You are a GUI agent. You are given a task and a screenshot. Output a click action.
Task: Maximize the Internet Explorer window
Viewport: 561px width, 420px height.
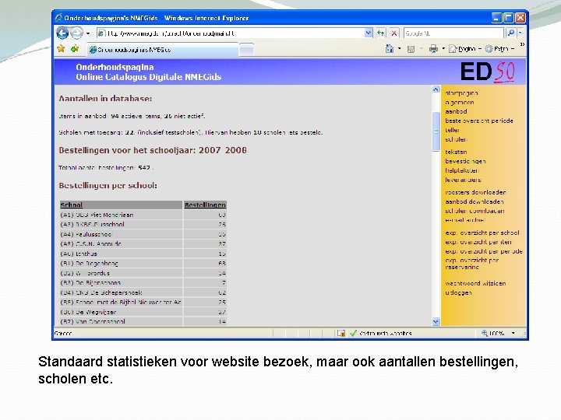[508, 17]
